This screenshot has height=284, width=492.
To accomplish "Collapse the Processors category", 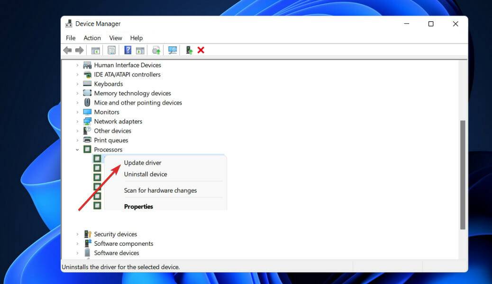I will [x=77, y=149].
